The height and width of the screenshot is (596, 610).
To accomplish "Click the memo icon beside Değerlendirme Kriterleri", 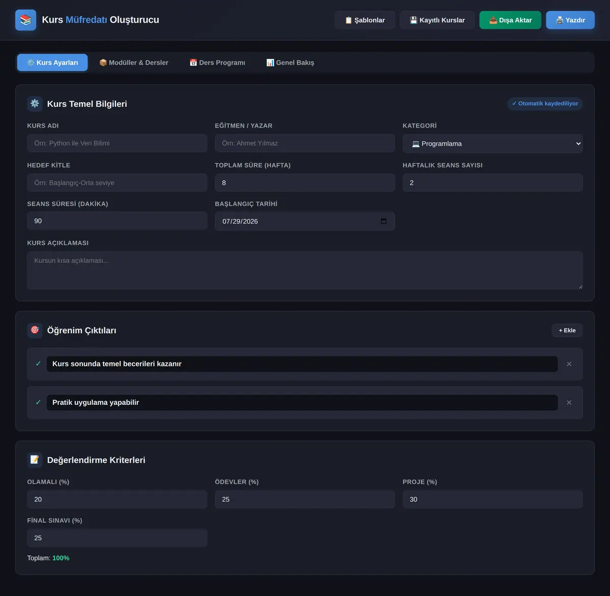I will [x=35, y=460].
